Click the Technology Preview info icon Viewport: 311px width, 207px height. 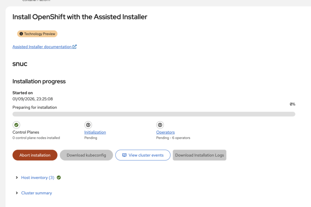pyautogui.click(x=21, y=34)
